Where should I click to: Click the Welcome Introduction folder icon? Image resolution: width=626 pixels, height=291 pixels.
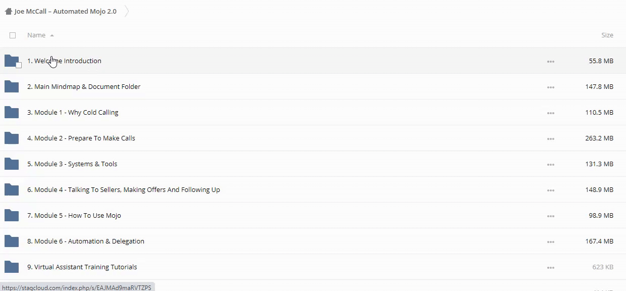tap(11, 61)
